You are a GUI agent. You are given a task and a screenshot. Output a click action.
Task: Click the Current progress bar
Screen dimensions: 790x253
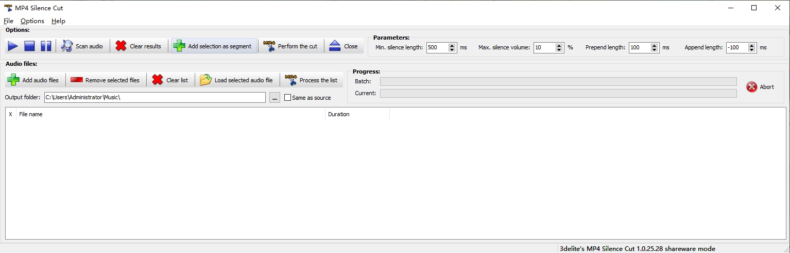coord(558,93)
